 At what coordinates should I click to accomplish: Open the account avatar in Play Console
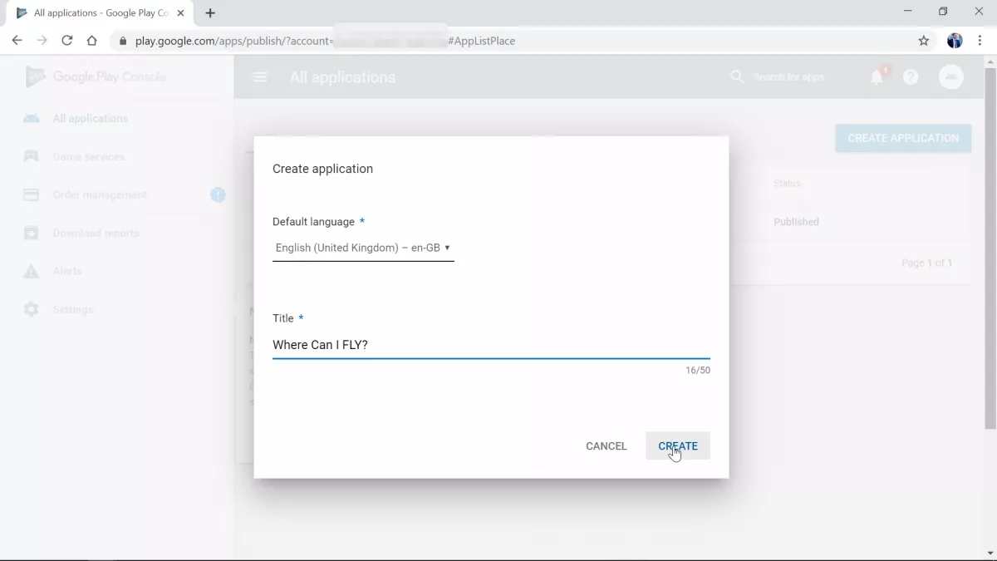point(950,77)
